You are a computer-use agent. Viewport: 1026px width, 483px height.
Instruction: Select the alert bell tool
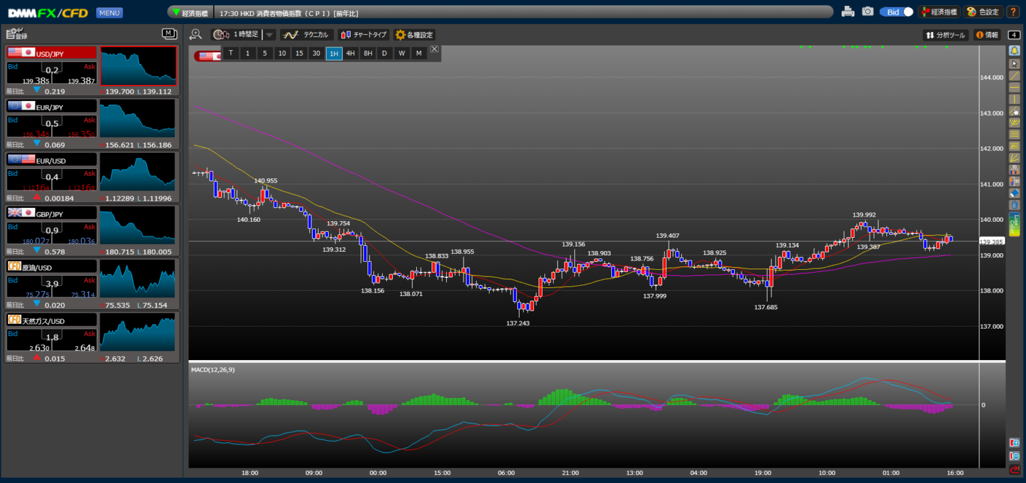[x=1015, y=51]
